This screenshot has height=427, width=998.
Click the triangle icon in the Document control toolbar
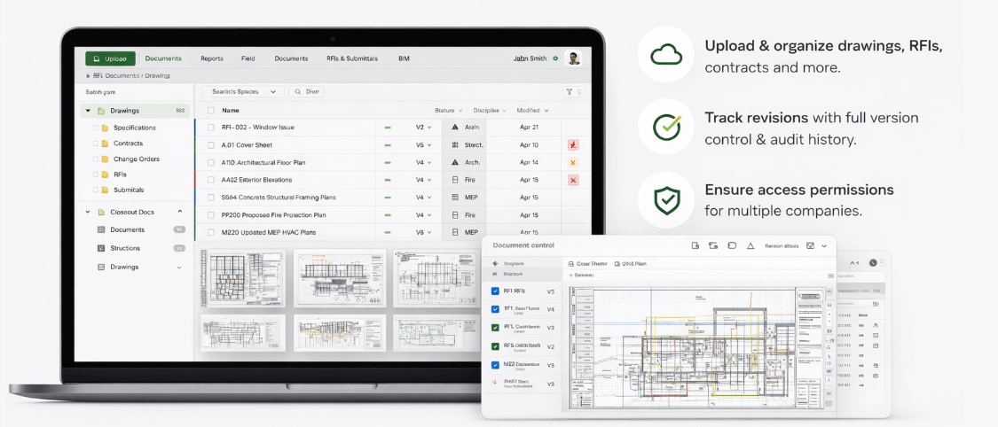click(750, 245)
